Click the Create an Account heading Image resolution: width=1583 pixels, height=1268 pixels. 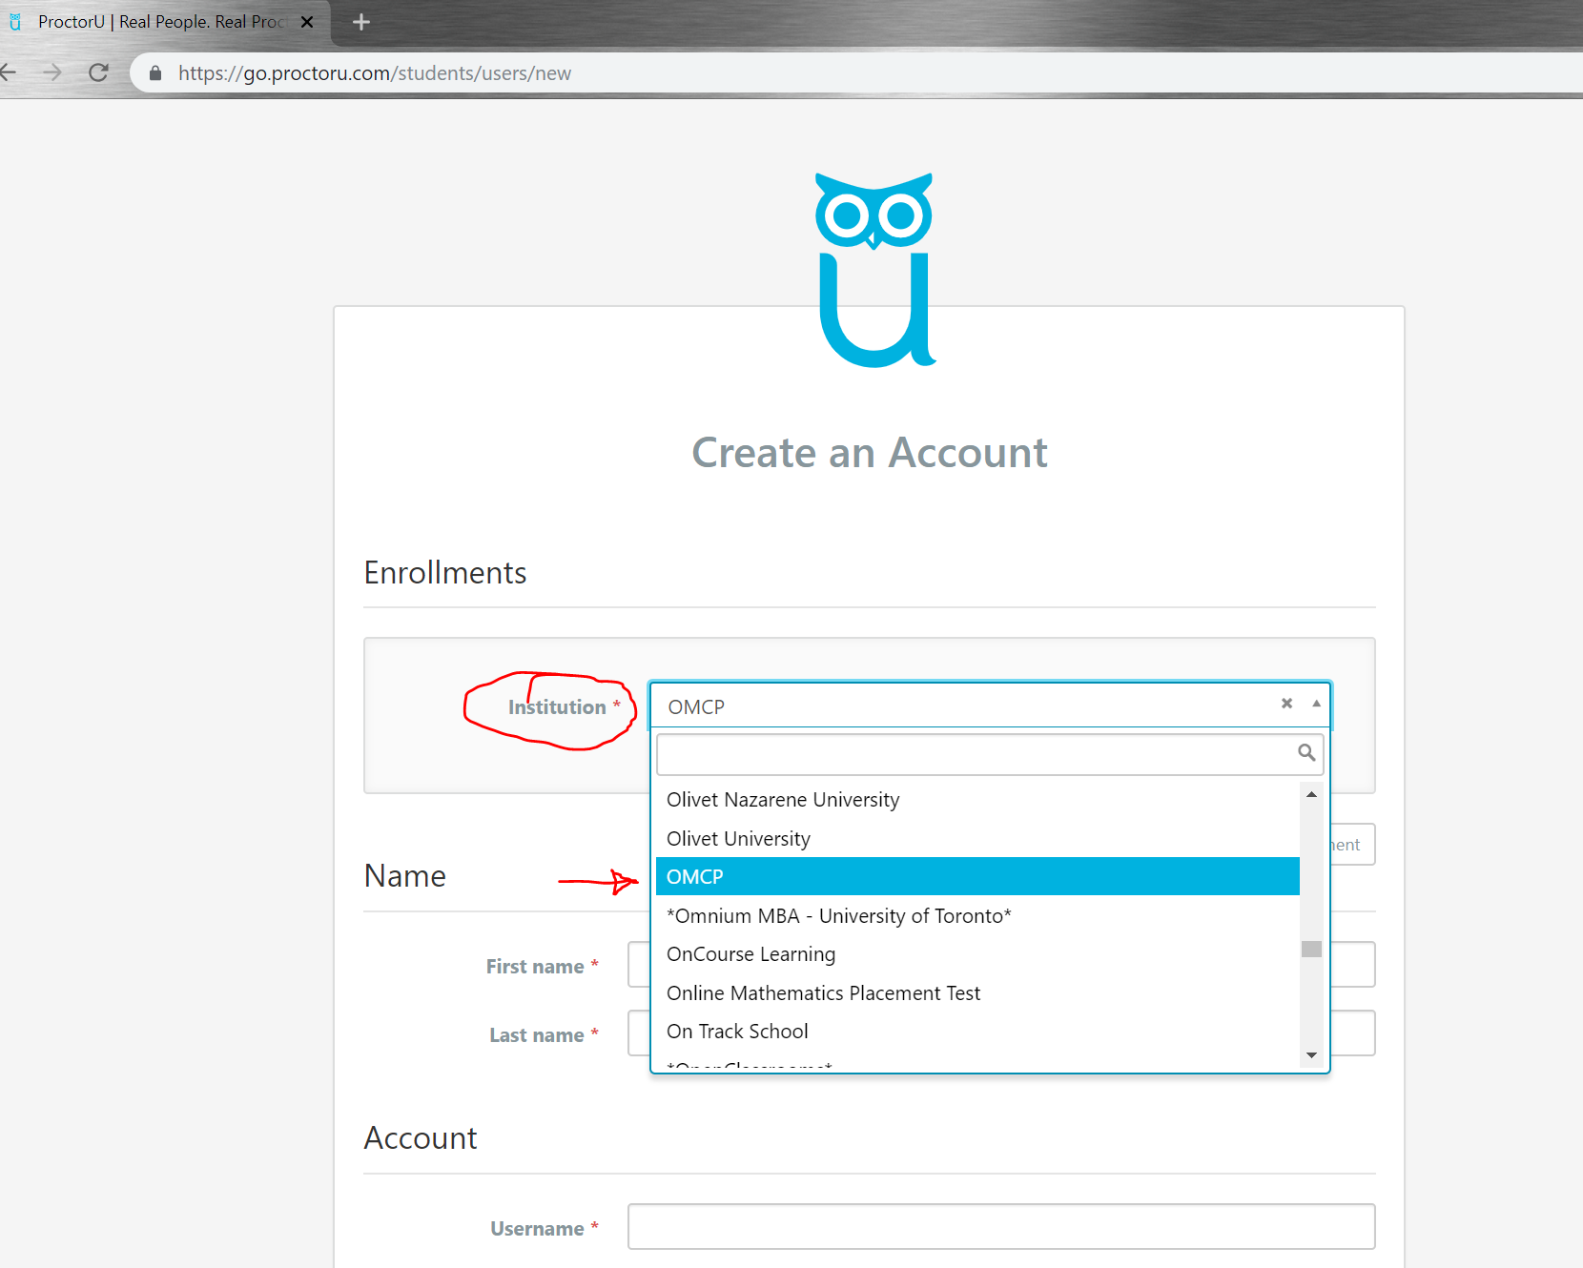click(870, 453)
